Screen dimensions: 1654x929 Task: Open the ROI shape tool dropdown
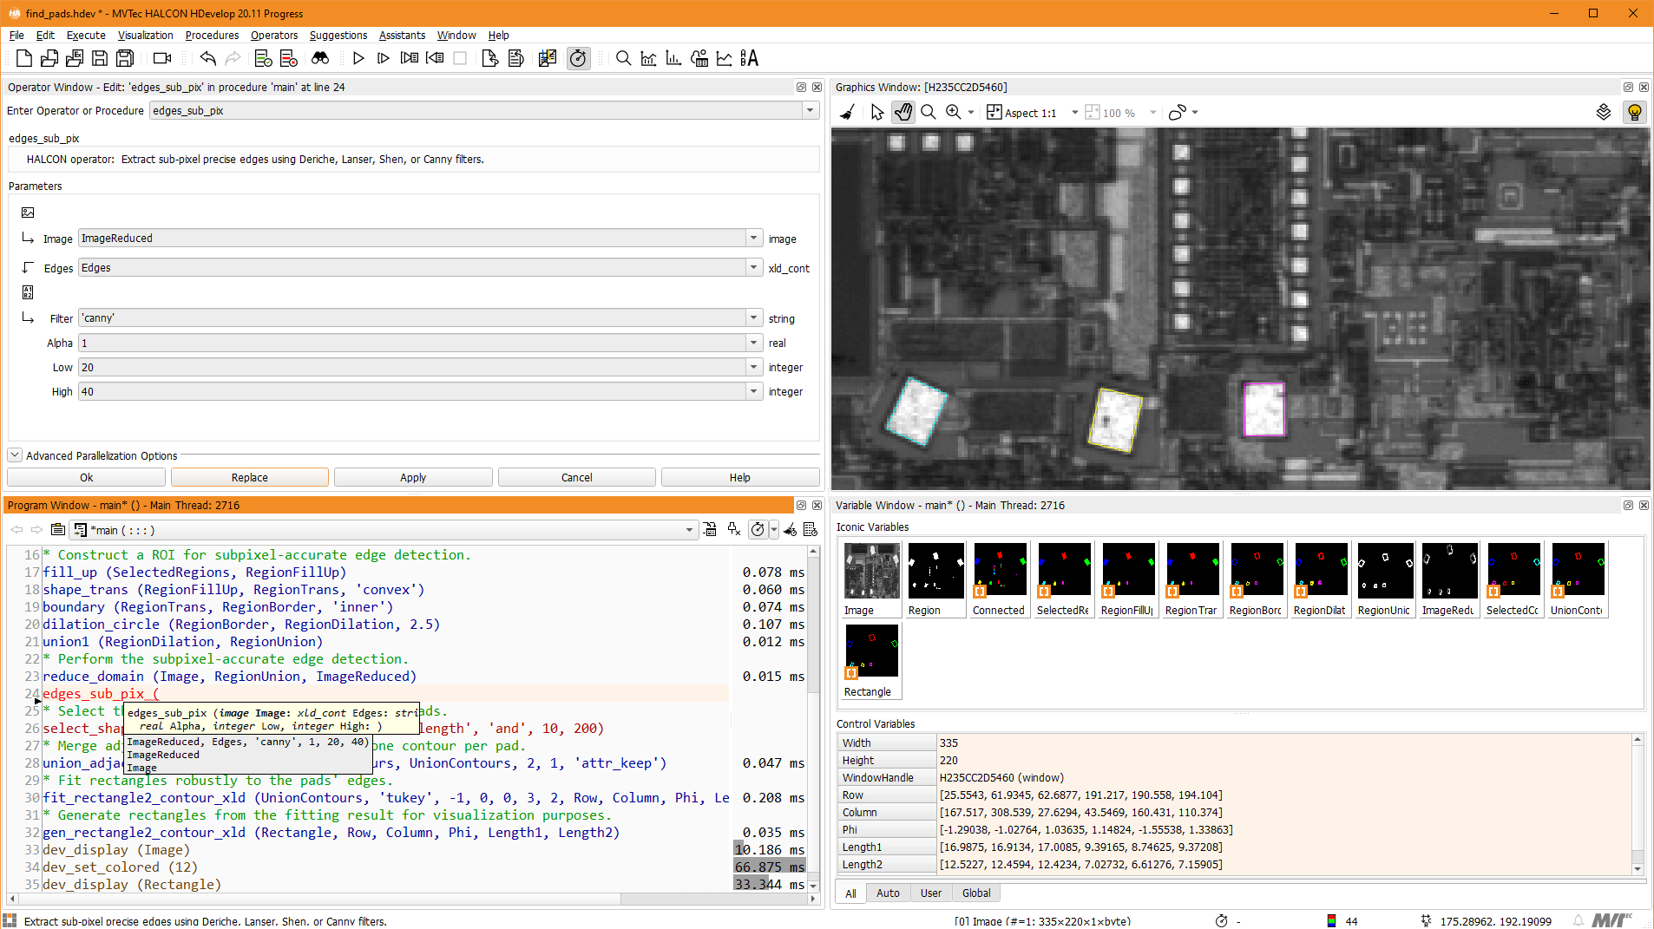click(1195, 113)
